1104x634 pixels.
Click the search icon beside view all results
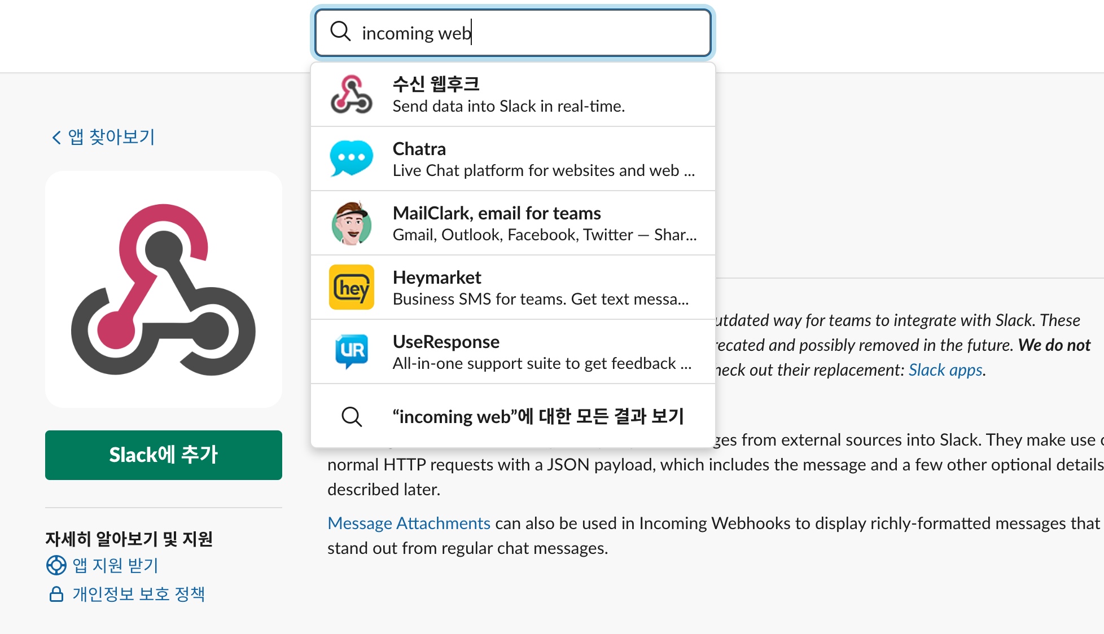point(352,417)
